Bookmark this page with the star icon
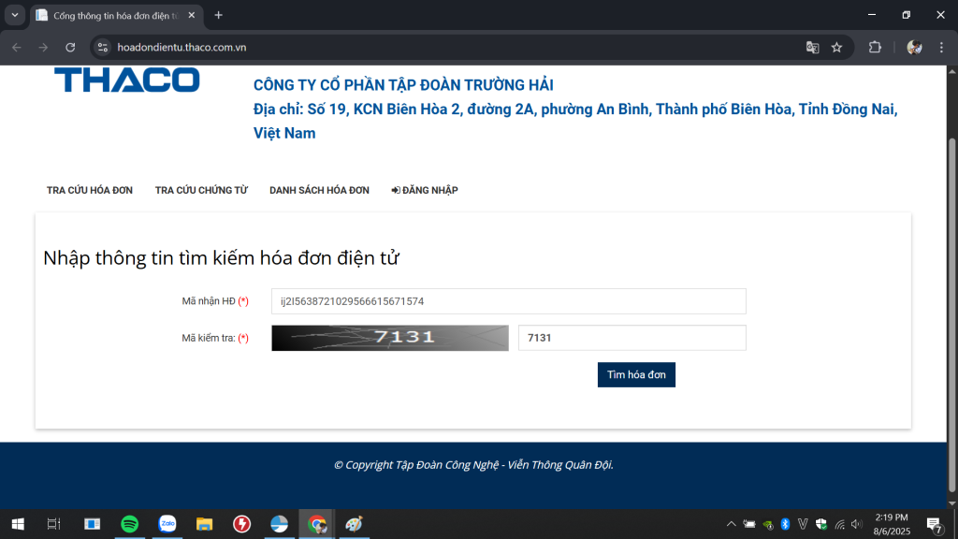Viewport: 958px width, 539px height. pyautogui.click(x=836, y=47)
